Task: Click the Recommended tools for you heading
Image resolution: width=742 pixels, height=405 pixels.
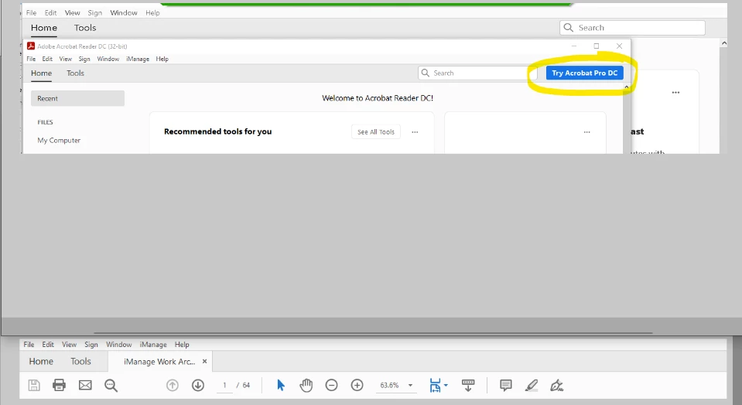Action: (x=217, y=131)
